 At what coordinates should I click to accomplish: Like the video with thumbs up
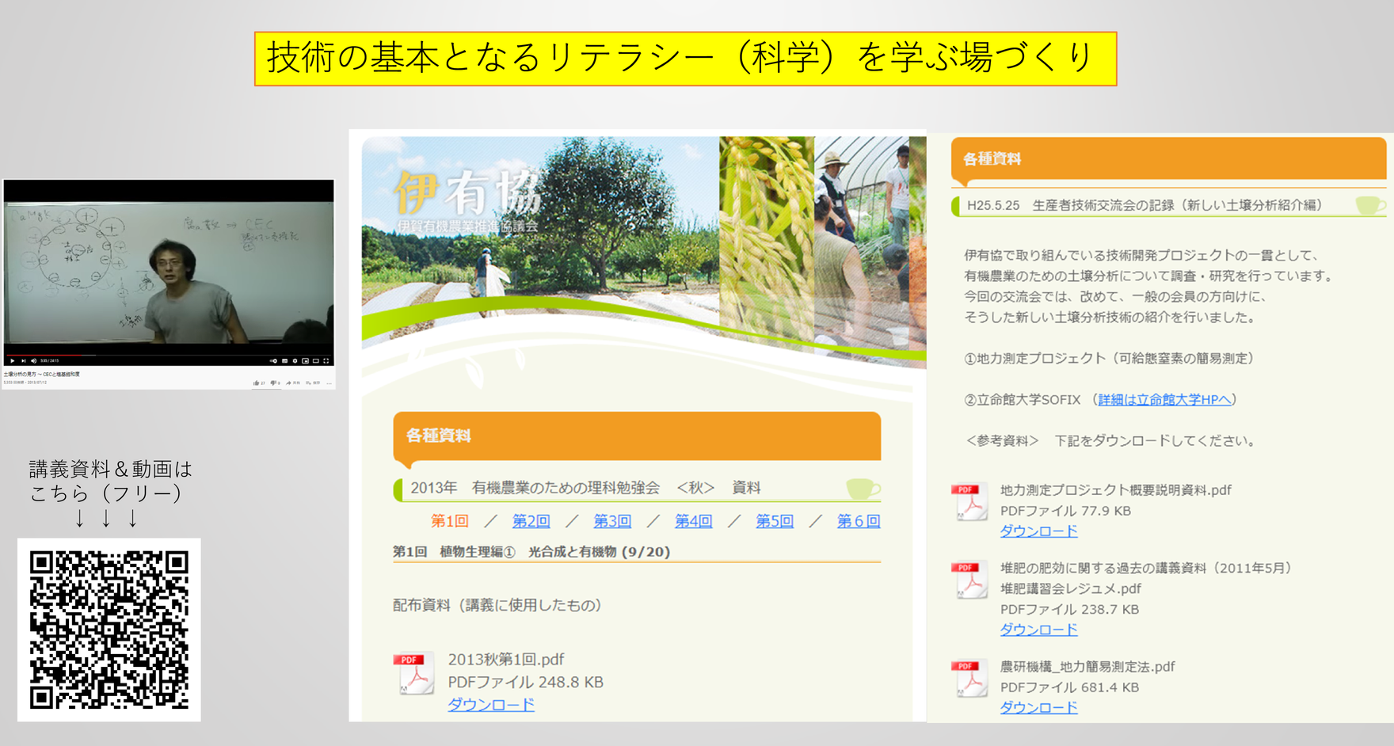click(x=256, y=383)
